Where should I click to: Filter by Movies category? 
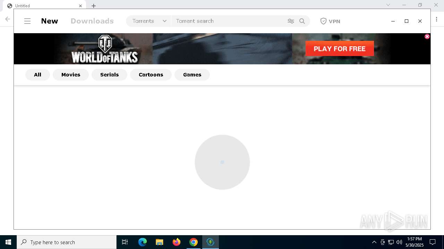(71, 75)
